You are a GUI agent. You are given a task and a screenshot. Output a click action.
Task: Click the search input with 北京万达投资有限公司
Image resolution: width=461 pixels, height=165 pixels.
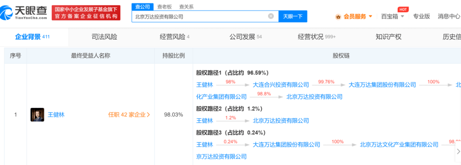[x=200, y=17]
